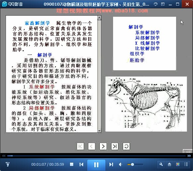Jump to last slide button
The image size is (193, 171).
115,146
